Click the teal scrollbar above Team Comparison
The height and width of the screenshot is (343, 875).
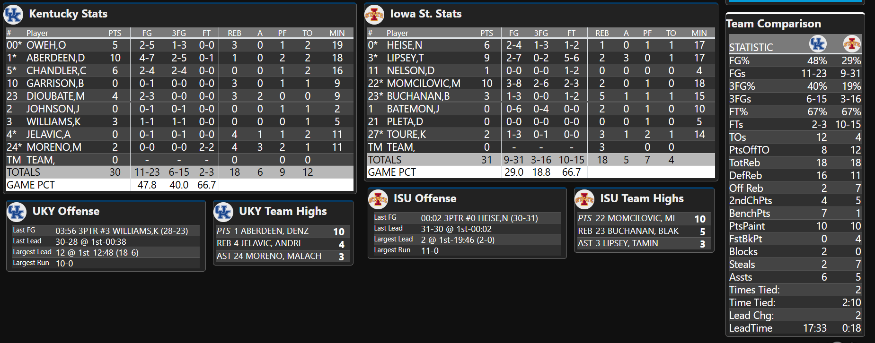pyautogui.click(x=795, y=2)
